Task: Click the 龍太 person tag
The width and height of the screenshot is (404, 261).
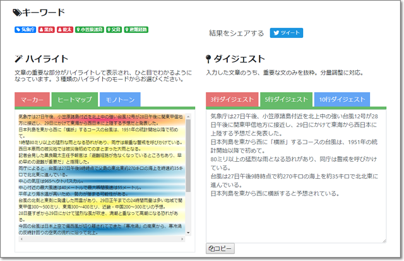Action: coord(64,29)
